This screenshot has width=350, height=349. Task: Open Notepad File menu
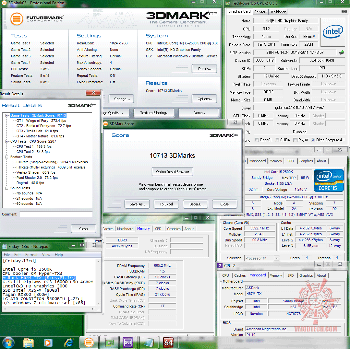(7, 255)
